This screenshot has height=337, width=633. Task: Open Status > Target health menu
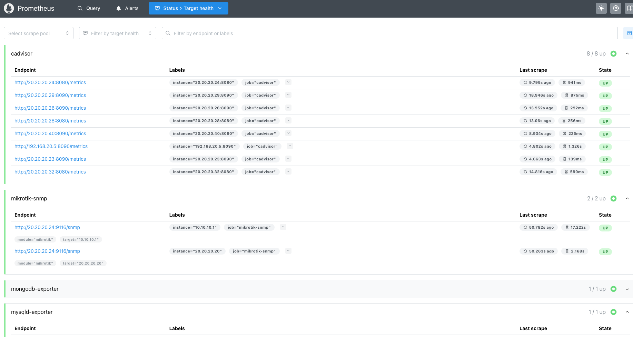point(188,8)
